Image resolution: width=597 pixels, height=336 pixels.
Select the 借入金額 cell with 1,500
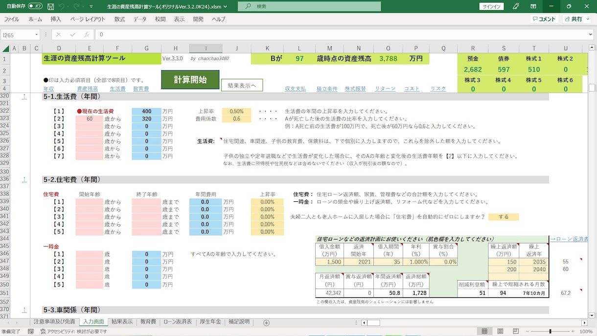[330, 262]
